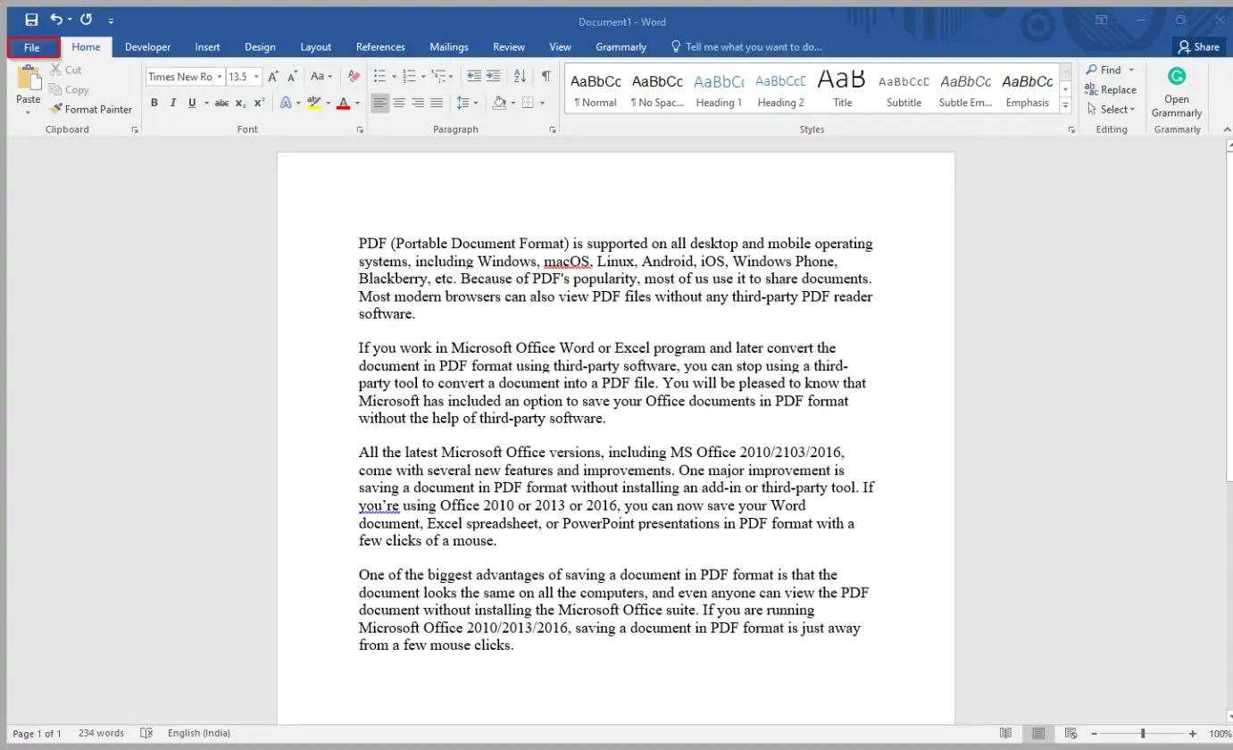The height and width of the screenshot is (750, 1233).
Task: Adjust the zoom slider handle
Action: 1142,733
